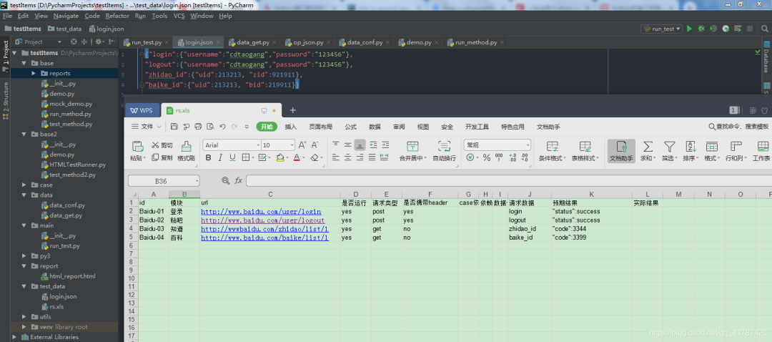
Task: Click the fx insert function icon
Action: pos(238,181)
